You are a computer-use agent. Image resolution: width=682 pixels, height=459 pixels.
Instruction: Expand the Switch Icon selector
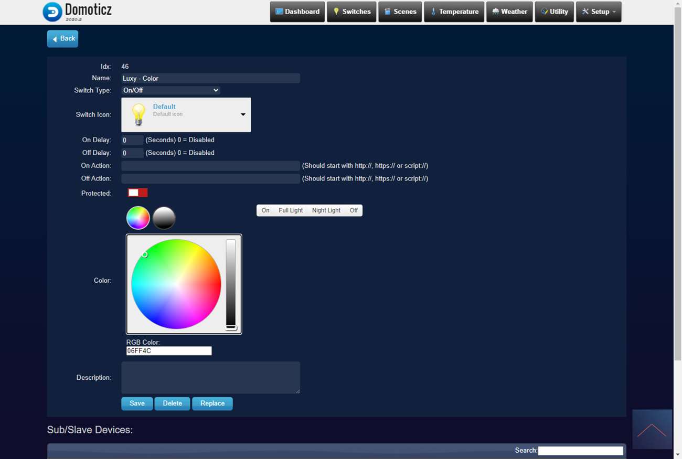pyautogui.click(x=242, y=115)
